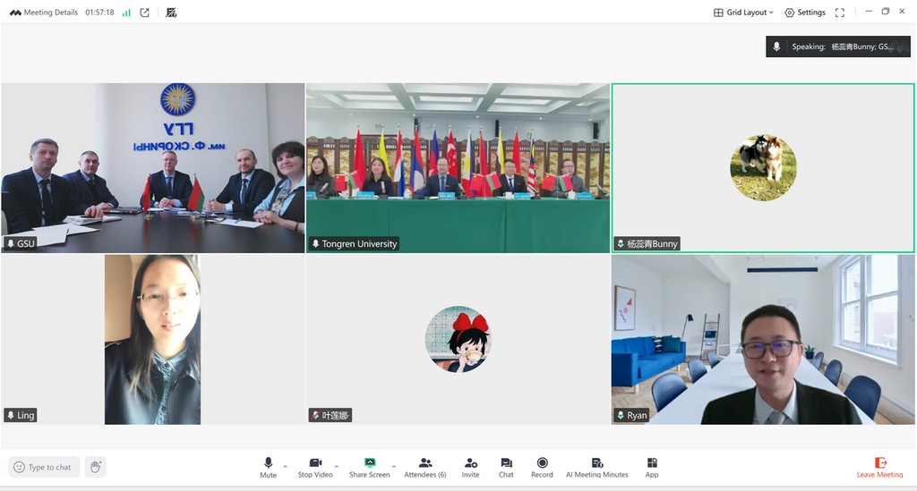Image resolution: width=917 pixels, height=491 pixels.
Task: Mute the microphone
Action: 268,467
